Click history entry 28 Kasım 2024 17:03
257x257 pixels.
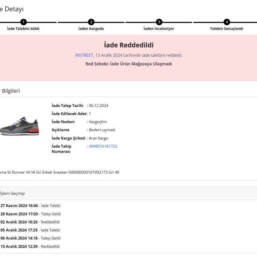coord(30,214)
